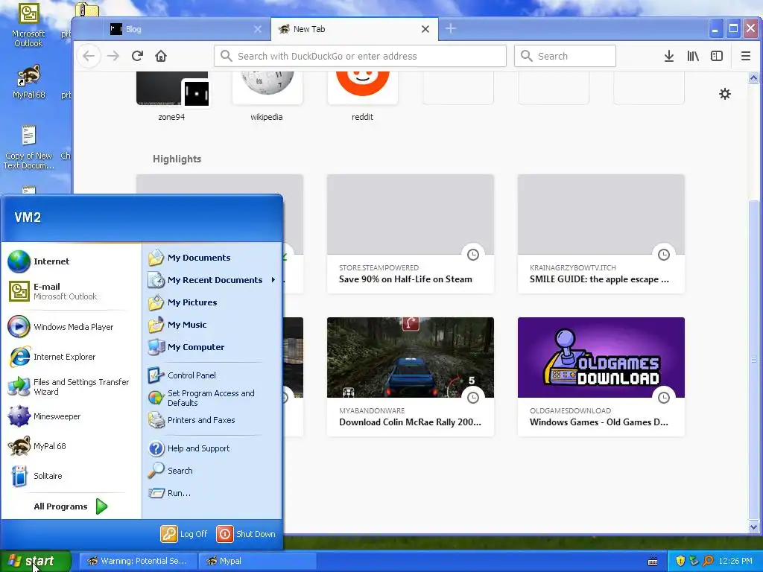Expand My Recent Documents submenu
The width and height of the screenshot is (763, 572).
click(x=212, y=280)
